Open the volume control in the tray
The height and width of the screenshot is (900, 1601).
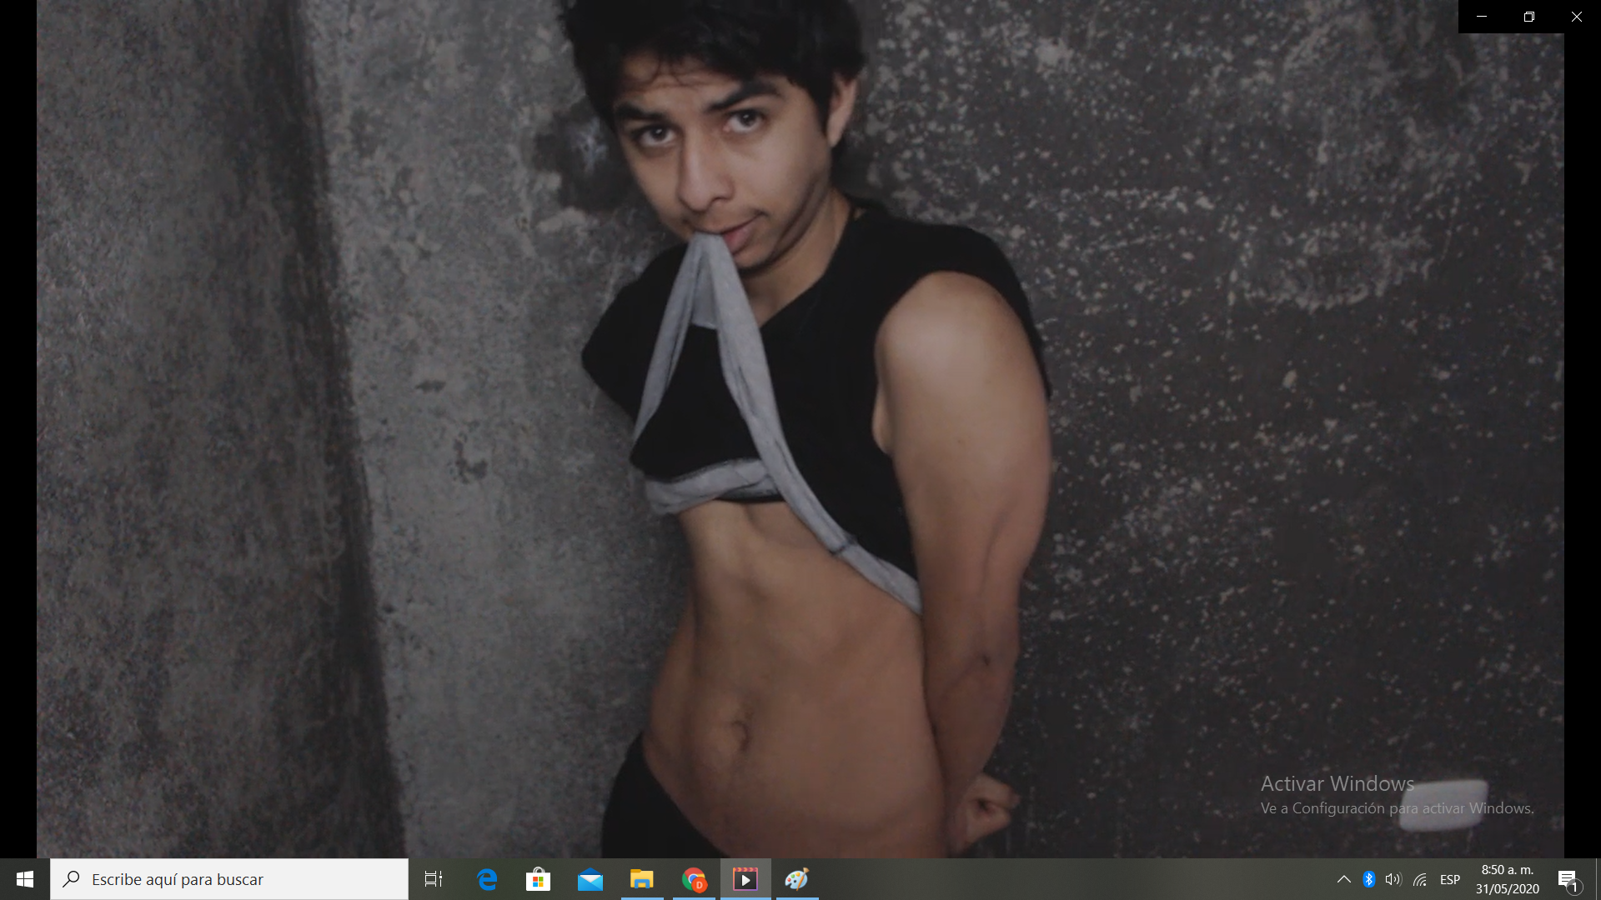coord(1393,879)
